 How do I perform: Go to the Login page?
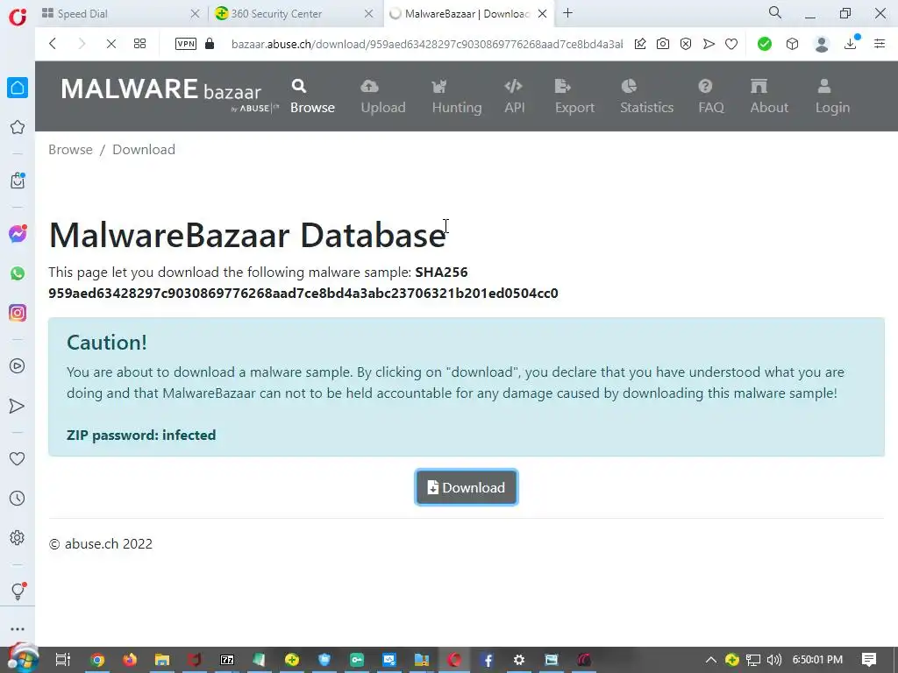[x=832, y=96]
